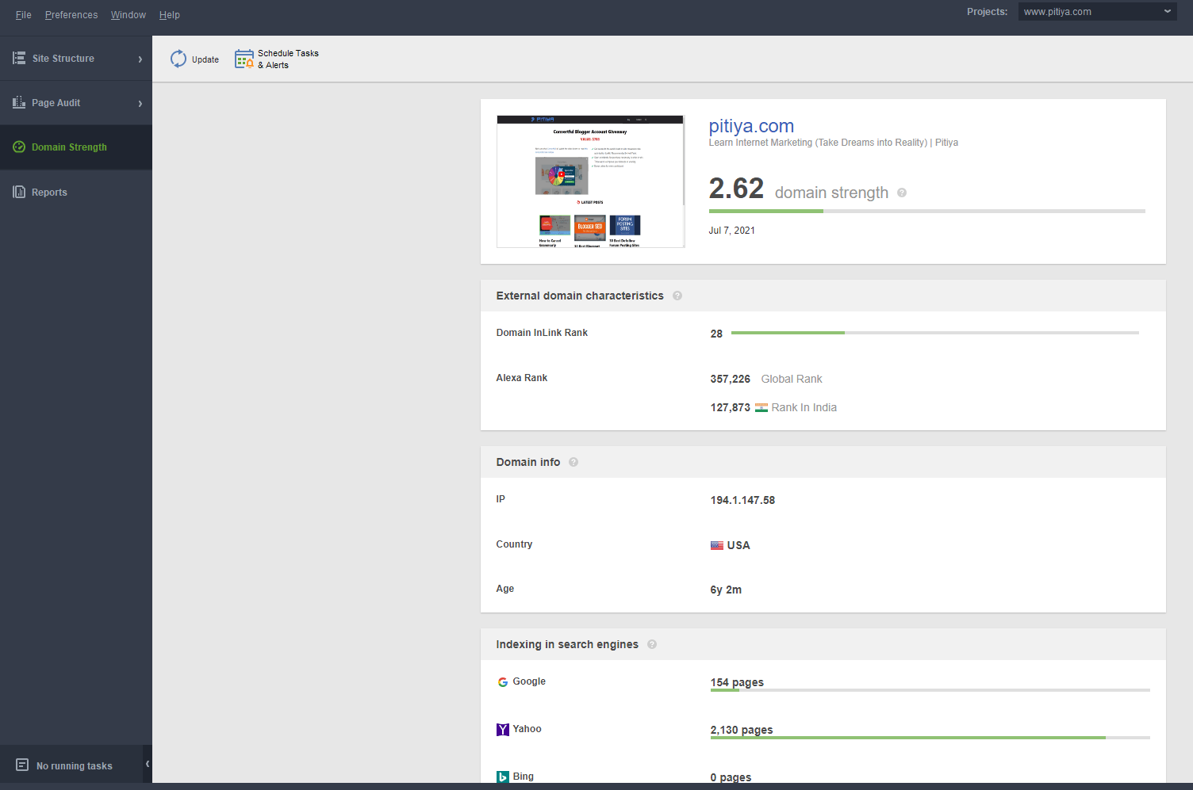Click the 357,226 Global Rank value
Screen dimensions: 1193x790
coord(730,379)
